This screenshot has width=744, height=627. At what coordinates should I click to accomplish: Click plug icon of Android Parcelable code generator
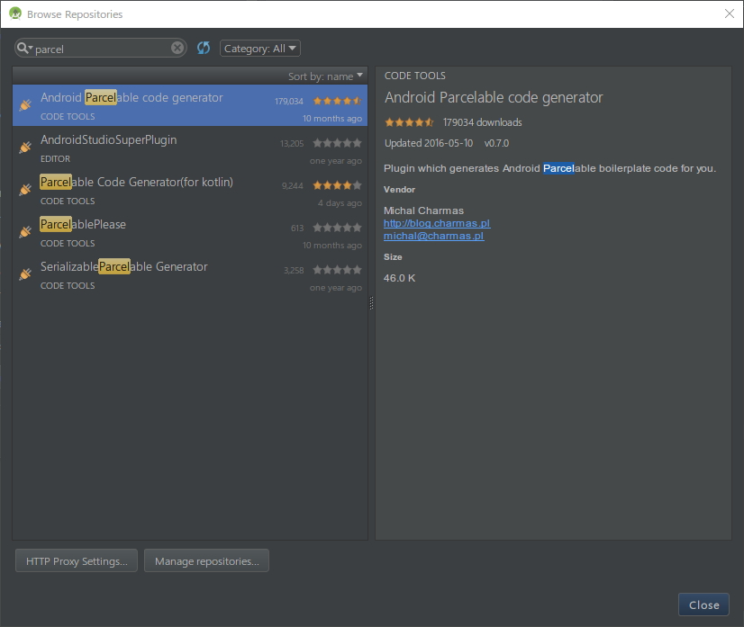pos(25,104)
